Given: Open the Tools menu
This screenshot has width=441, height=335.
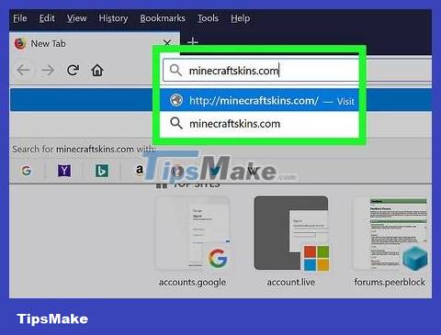Looking at the screenshot, I should (x=208, y=18).
